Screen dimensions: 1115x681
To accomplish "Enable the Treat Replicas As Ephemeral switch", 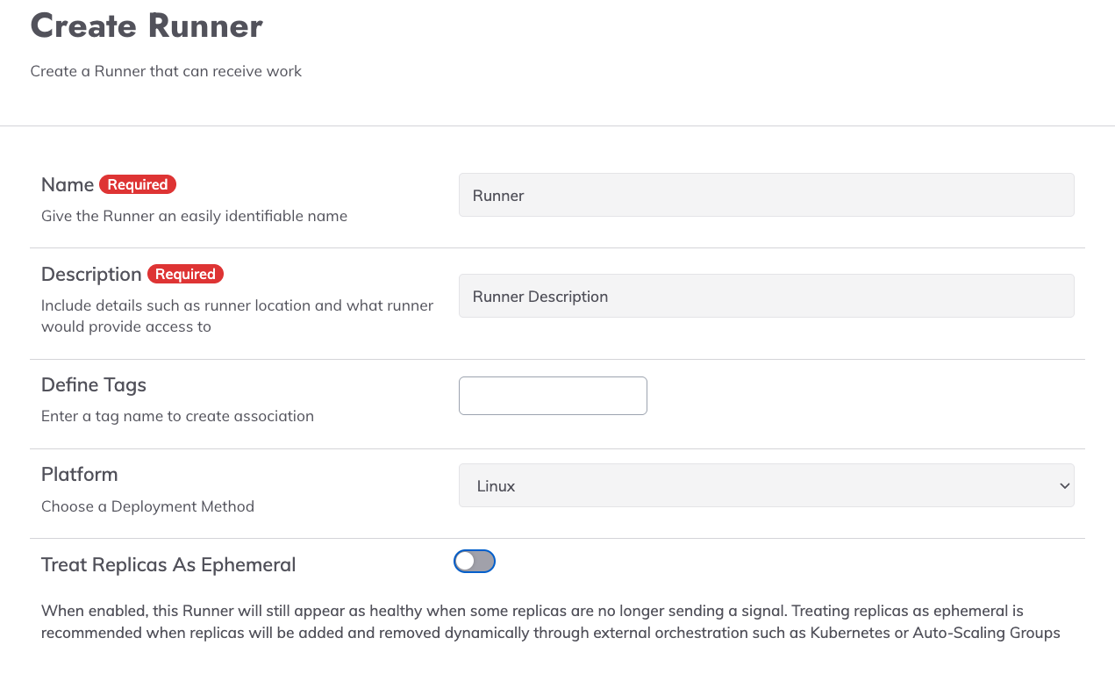I will tap(475, 562).
